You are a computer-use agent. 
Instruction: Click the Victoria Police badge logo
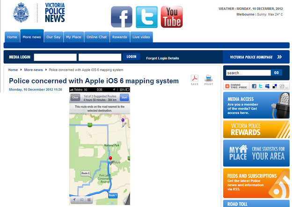(x=21, y=13)
